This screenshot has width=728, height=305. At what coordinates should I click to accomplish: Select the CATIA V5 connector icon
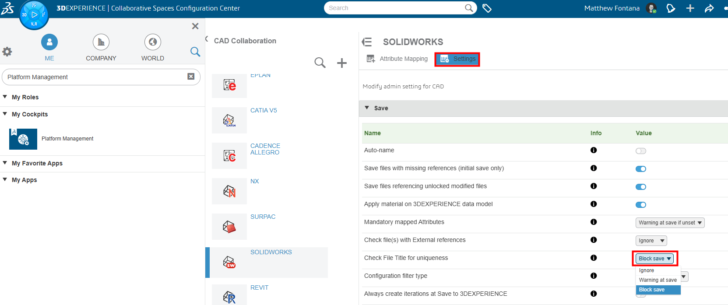(229, 120)
